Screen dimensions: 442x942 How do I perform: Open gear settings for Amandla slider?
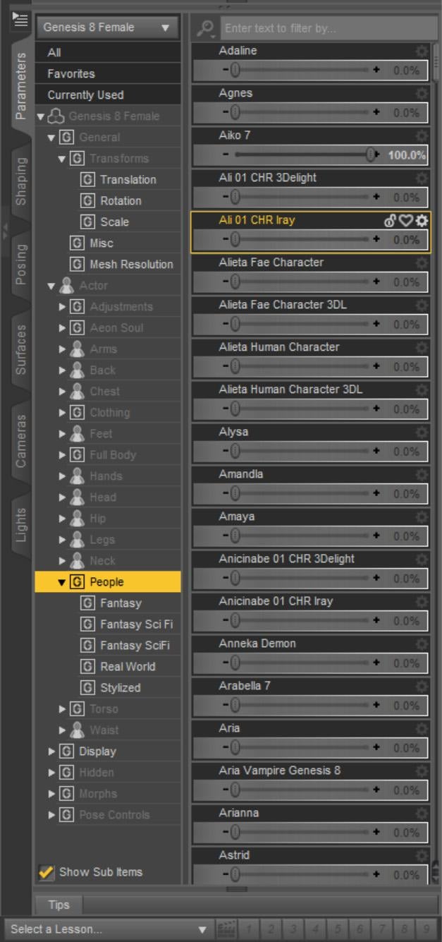pos(422,475)
